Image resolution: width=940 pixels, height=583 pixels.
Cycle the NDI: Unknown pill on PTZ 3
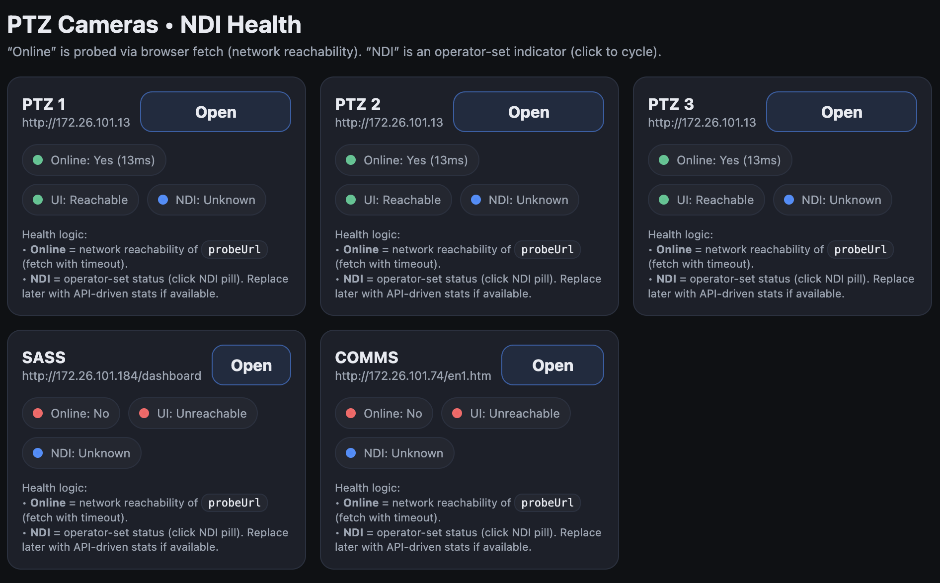click(x=832, y=200)
